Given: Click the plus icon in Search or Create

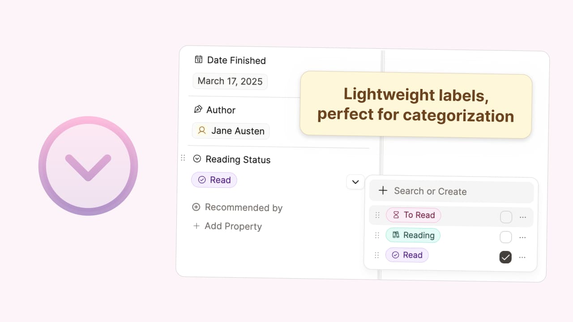Looking at the screenshot, I should coord(383,191).
